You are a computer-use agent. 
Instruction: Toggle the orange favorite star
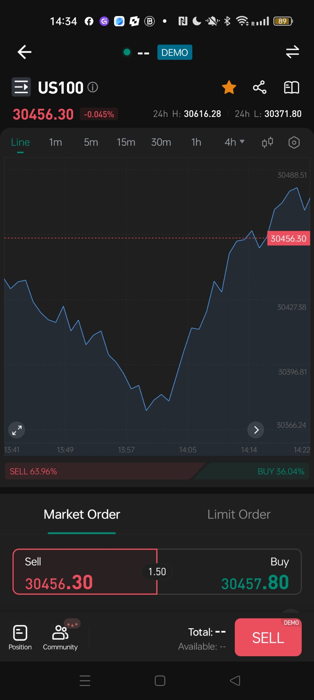pyautogui.click(x=229, y=87)
